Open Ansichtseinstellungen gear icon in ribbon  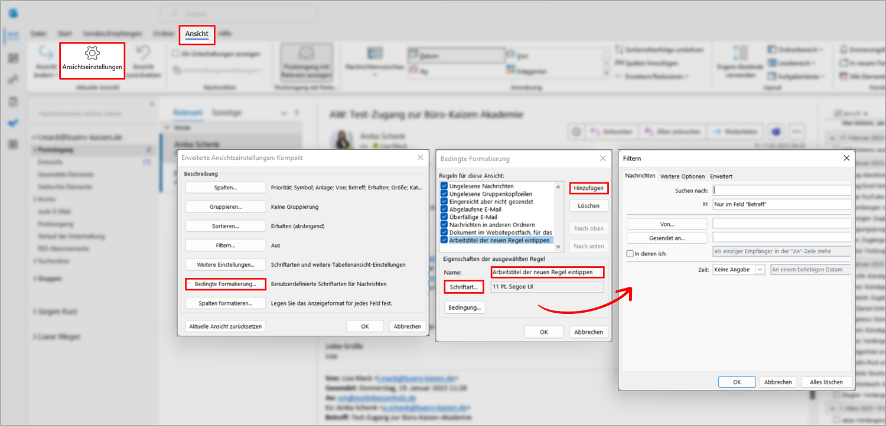[92, 53]
